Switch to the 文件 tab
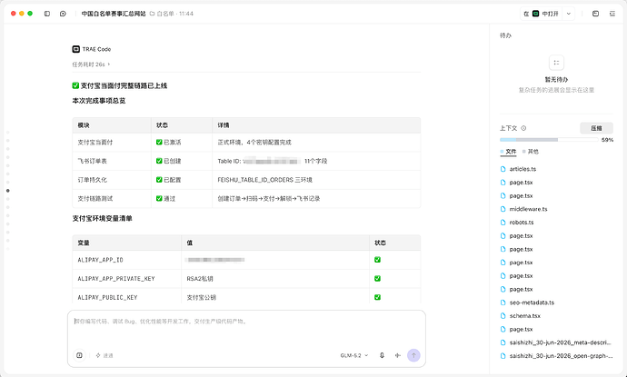Viewport: 627px width, 377px height. click(x=508, y=152)
